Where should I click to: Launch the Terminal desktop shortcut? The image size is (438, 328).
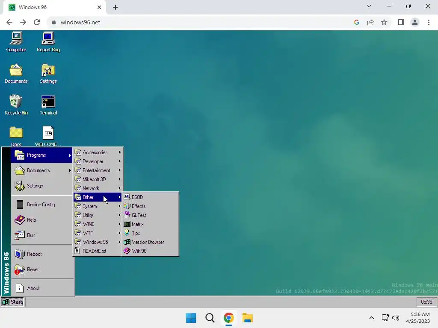pos(48,105)
